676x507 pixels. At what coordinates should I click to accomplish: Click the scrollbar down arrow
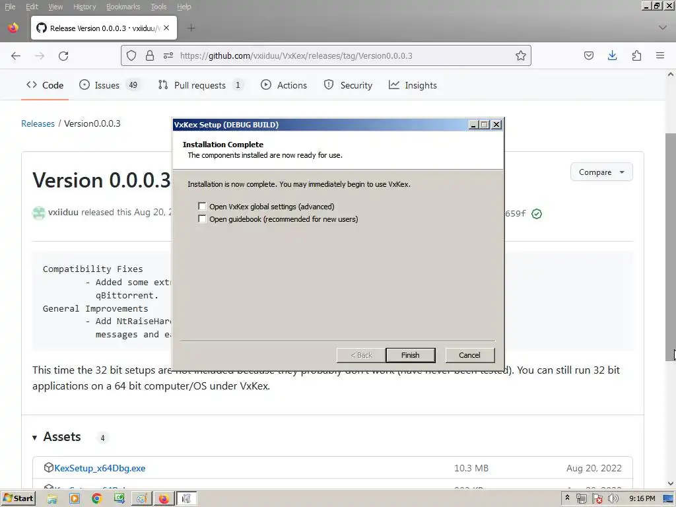pos(671,484)
